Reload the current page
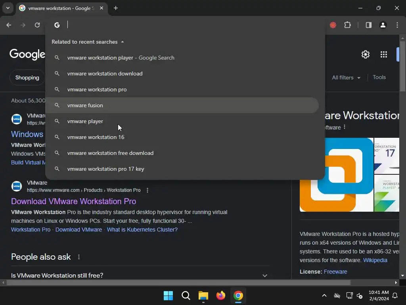 pyautogui.click(x=37, y=25)
